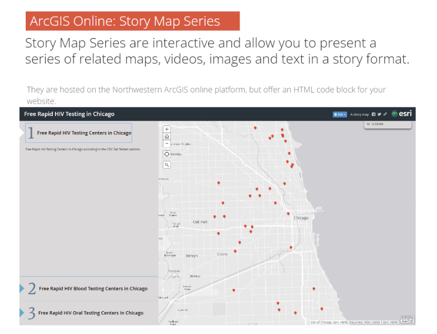Viewport: 437px width, 334px height.
Task: Click the blue arrow beside entry 3
Action: pyautogui.click(x=22, y=313)
